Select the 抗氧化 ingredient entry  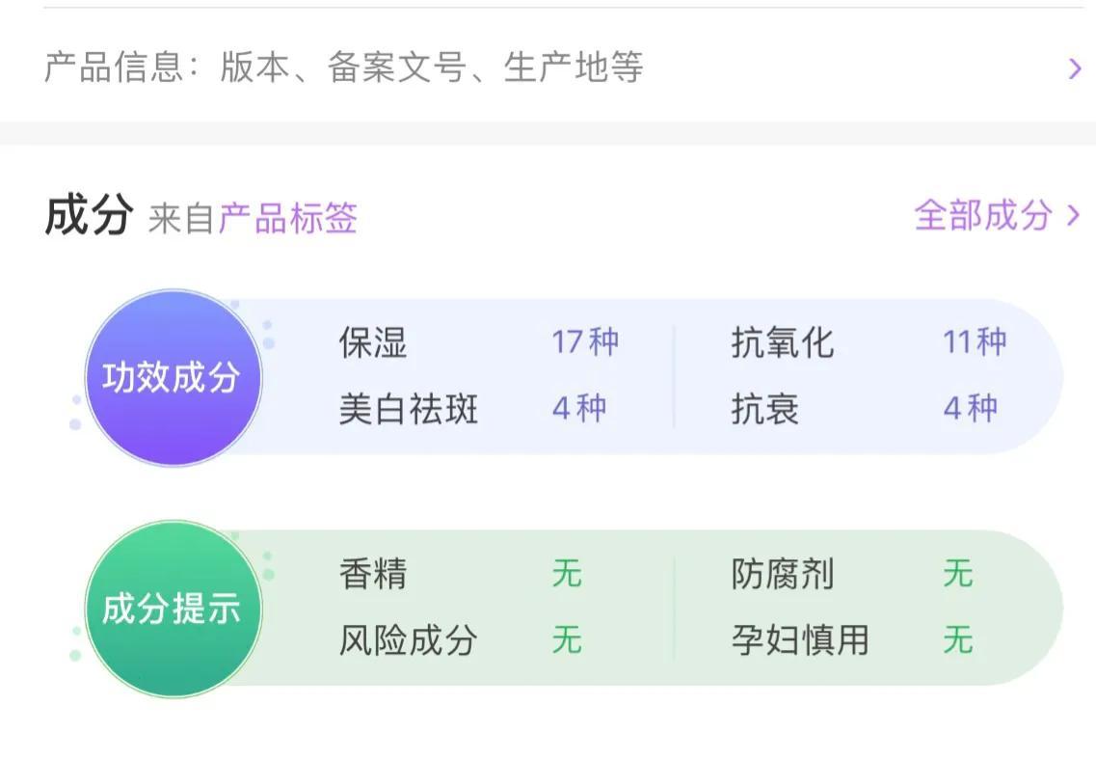(782, 342)
